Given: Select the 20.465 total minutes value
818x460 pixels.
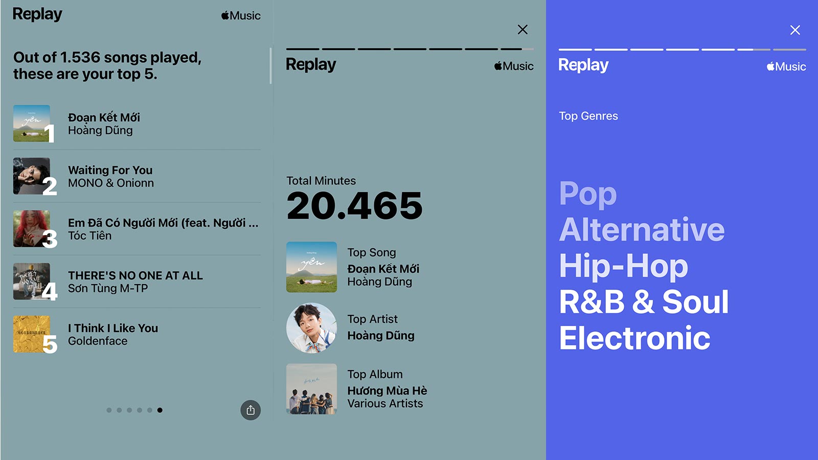Looking at the screenshot, I should tap(354, 205).
